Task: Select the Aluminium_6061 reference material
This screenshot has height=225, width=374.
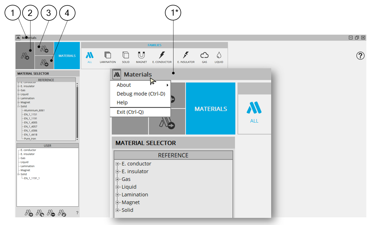Action: point(34,111)
